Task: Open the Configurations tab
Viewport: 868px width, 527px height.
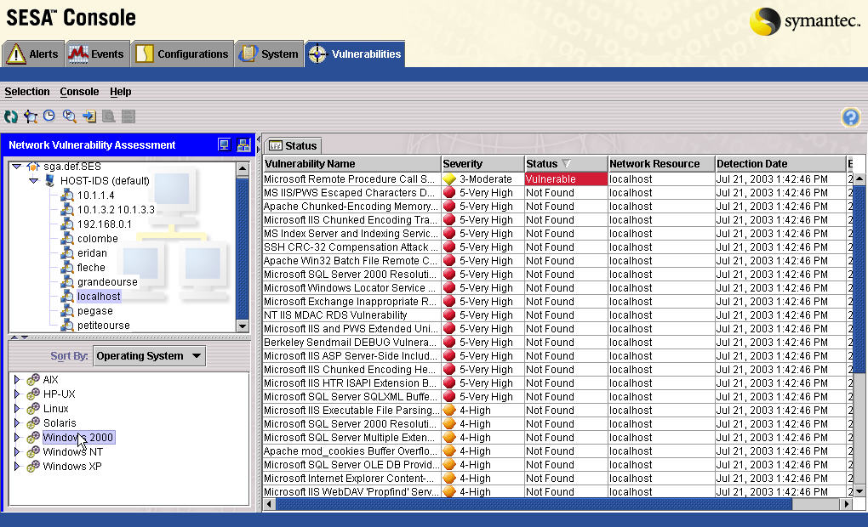Action: point(182,54)
